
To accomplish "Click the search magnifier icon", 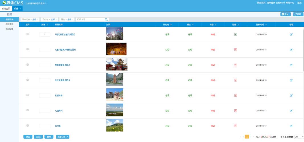I will (106, 20).
